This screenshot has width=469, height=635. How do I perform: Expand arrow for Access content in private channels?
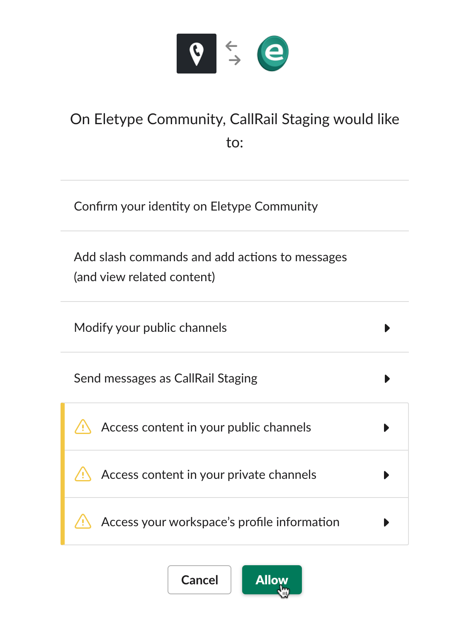pos(386,475)
